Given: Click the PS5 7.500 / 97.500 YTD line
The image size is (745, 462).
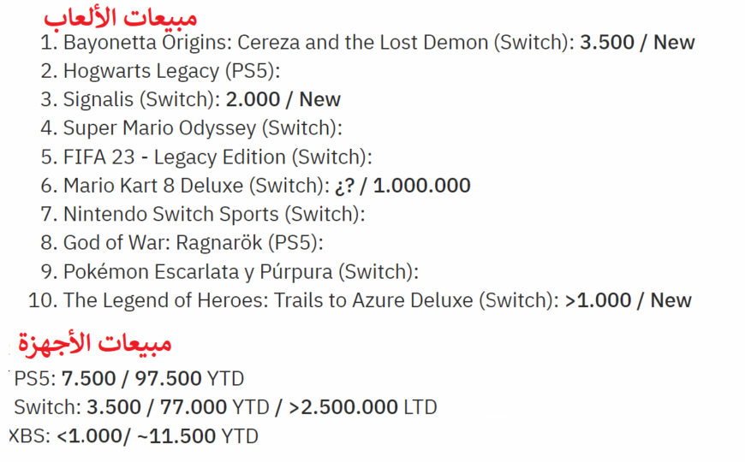Looking at the screenshot, I should pos(129,379).
